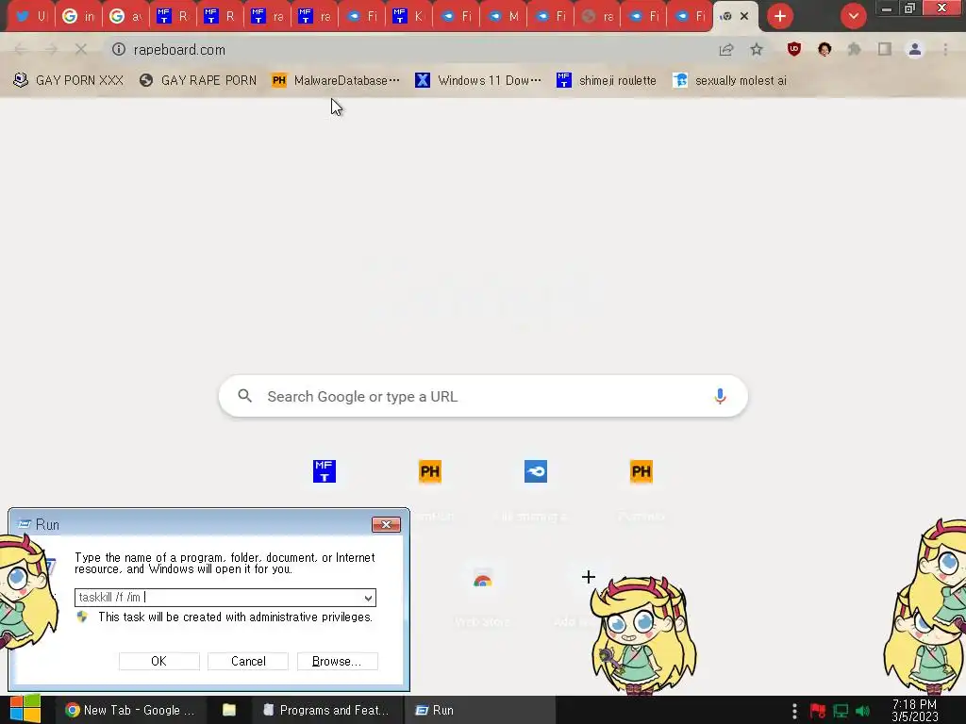Viewport: 966px width, 724px height.
Task: Go back with the back arrow
Action: point(21,49)
